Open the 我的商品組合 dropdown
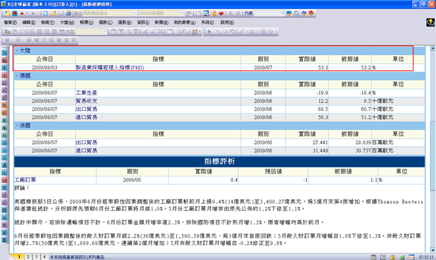The height and width of the screenshot is (260, 436). [x=136, y=13]
